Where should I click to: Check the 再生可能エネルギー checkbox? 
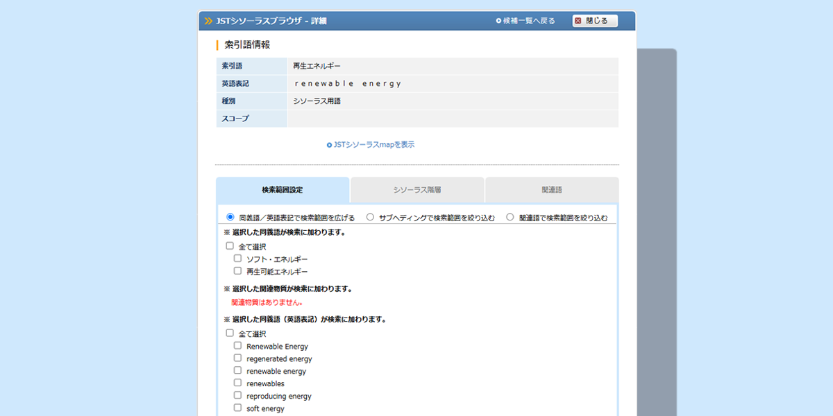click(x=237, y=271)
